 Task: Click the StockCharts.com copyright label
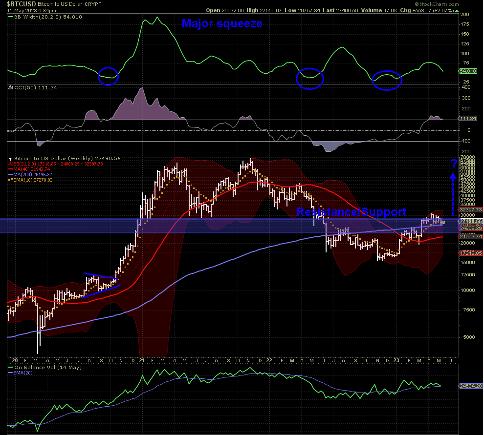click(437, 4)
